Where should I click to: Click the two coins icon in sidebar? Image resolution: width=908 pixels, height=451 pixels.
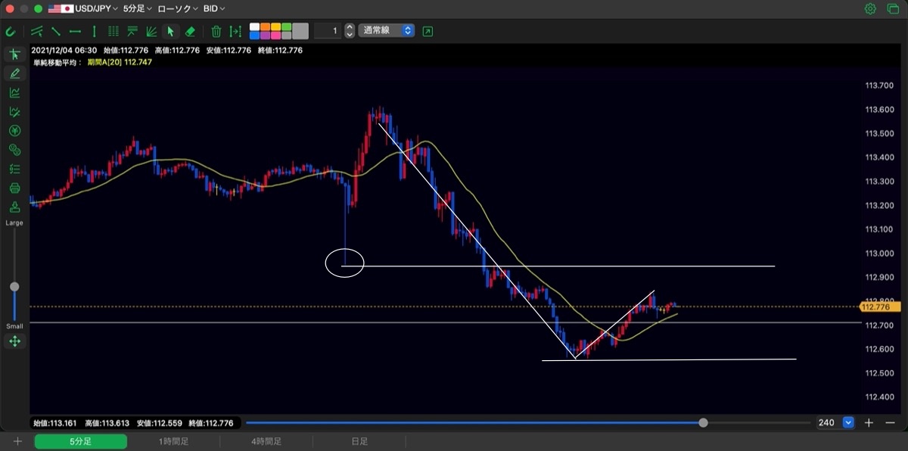(14, 150)
